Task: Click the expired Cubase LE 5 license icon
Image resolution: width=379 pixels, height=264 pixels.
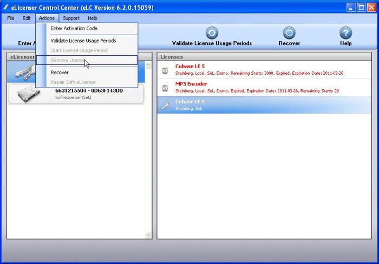Action: point(165,70)
